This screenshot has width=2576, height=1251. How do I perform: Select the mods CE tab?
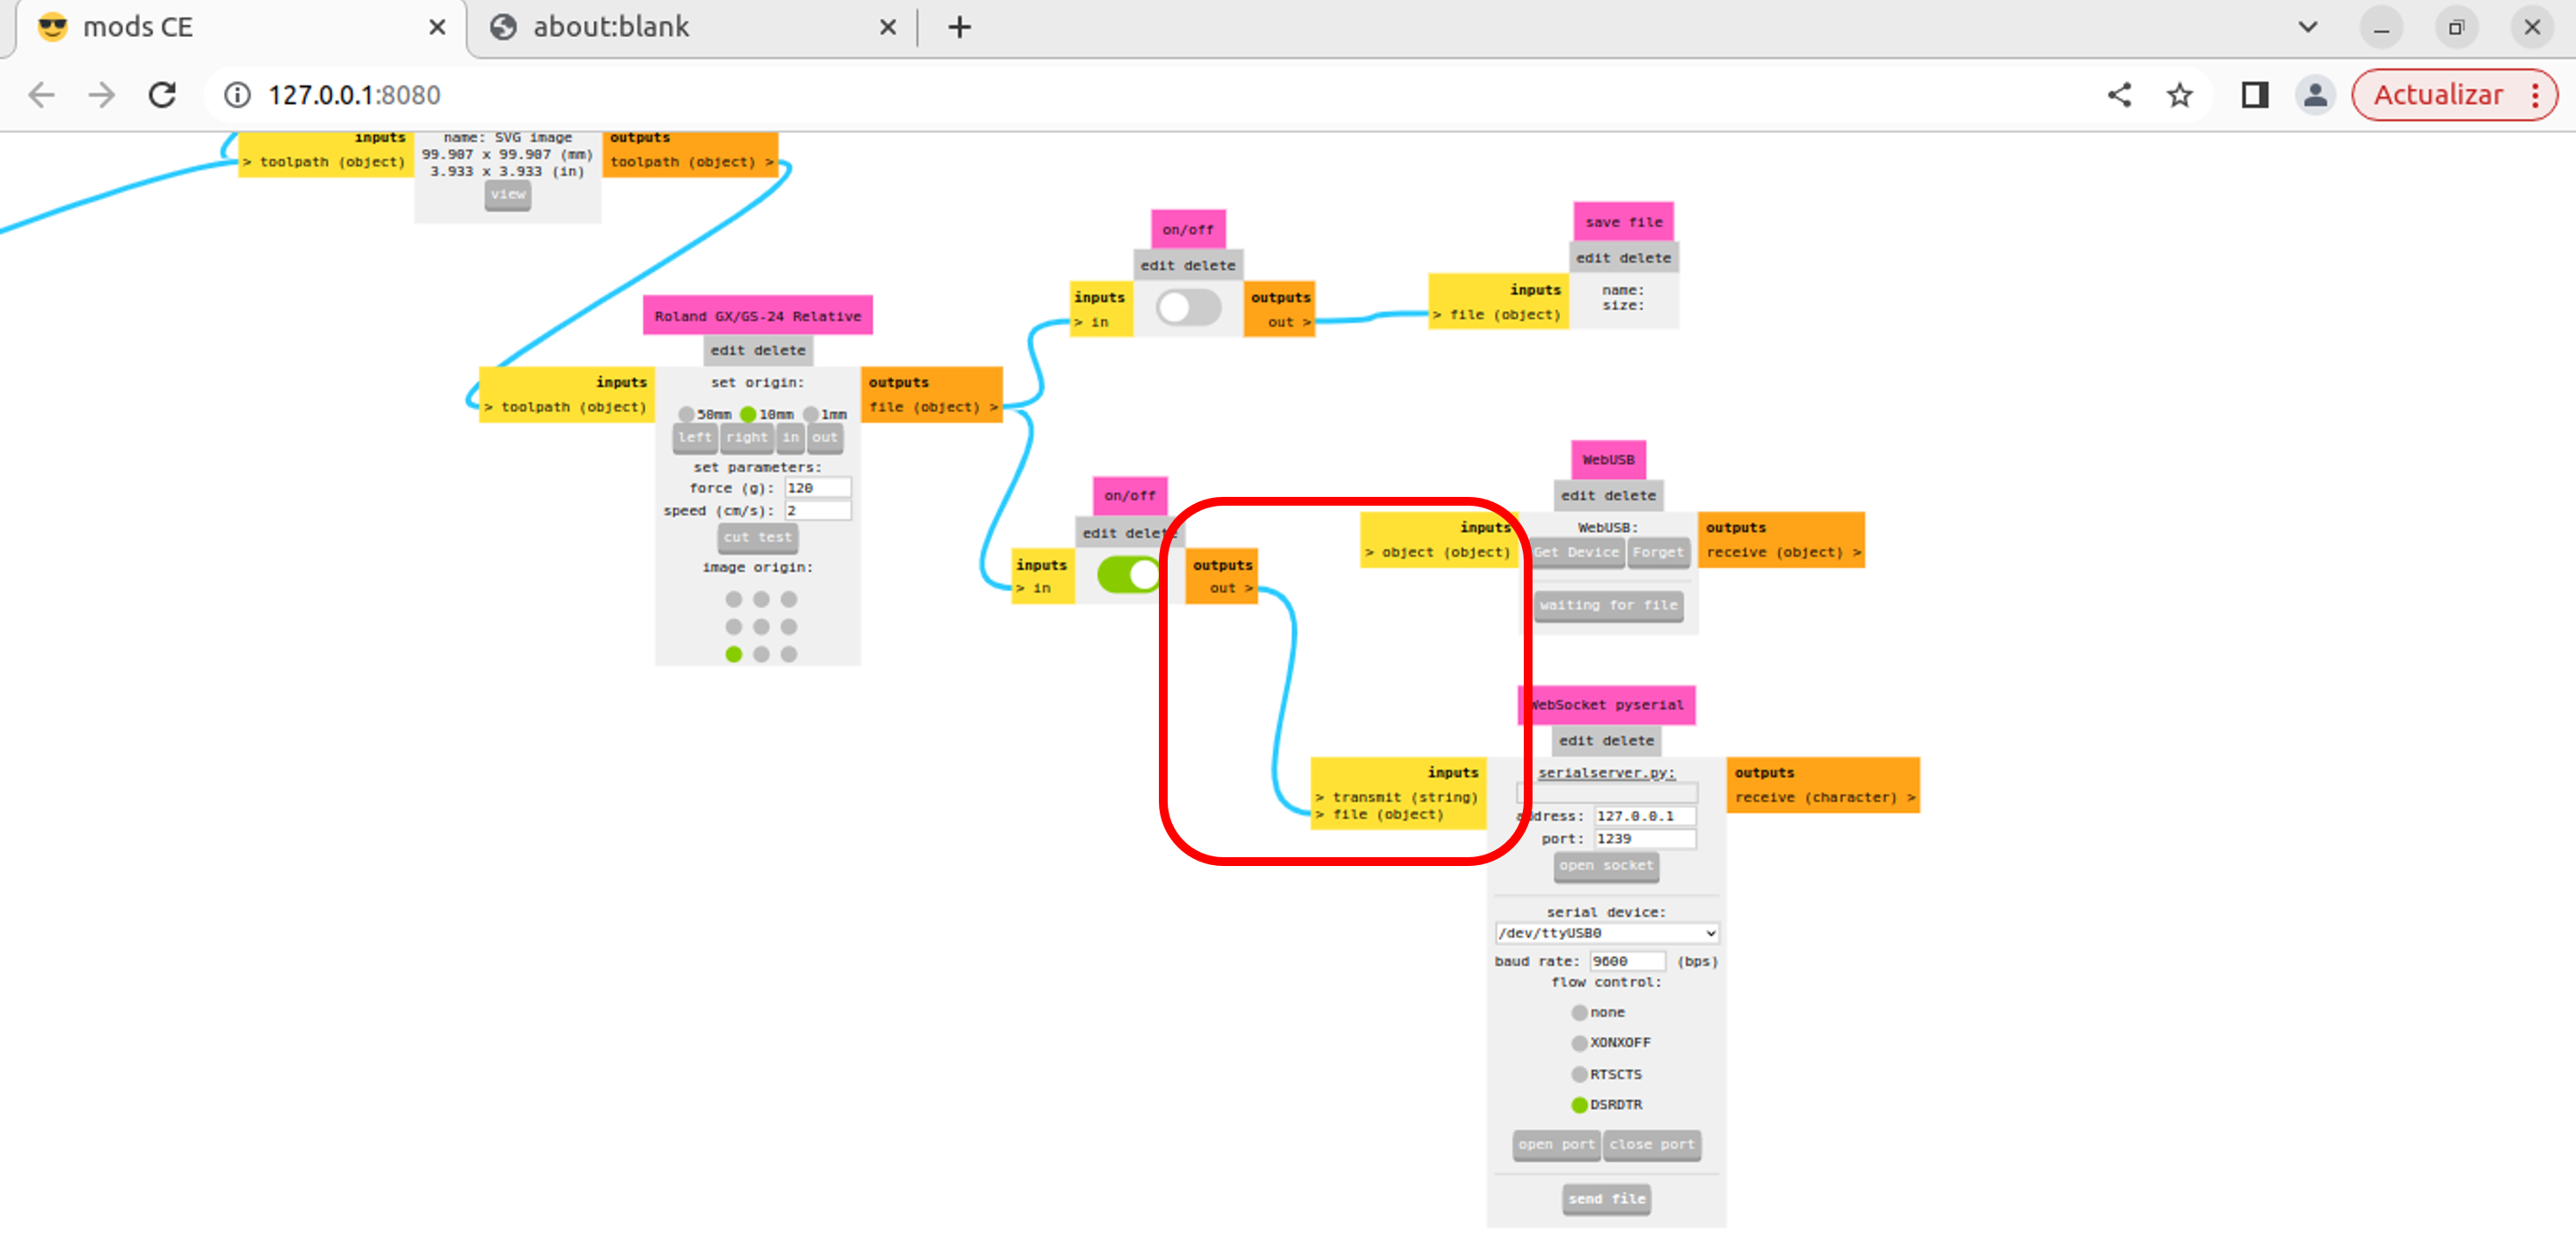pos(138,27)
